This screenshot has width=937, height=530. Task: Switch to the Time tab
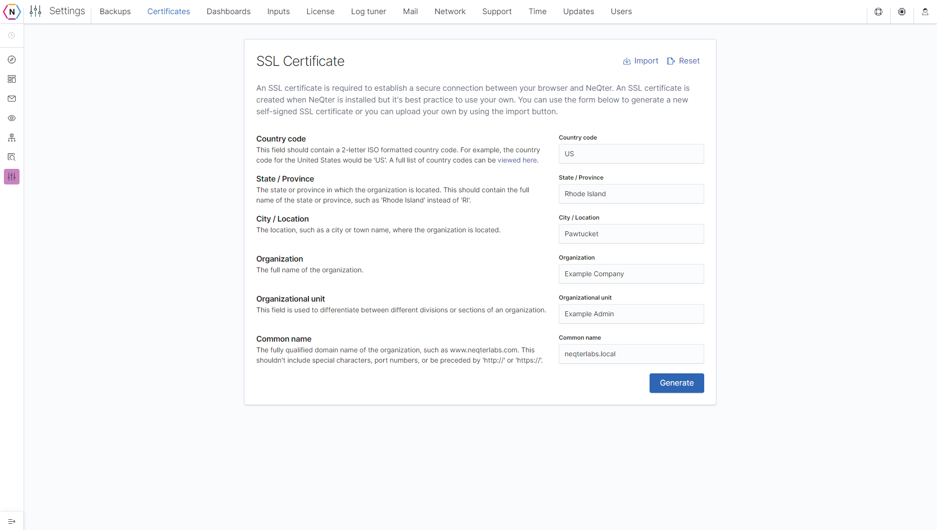click(x=537, y=11)
